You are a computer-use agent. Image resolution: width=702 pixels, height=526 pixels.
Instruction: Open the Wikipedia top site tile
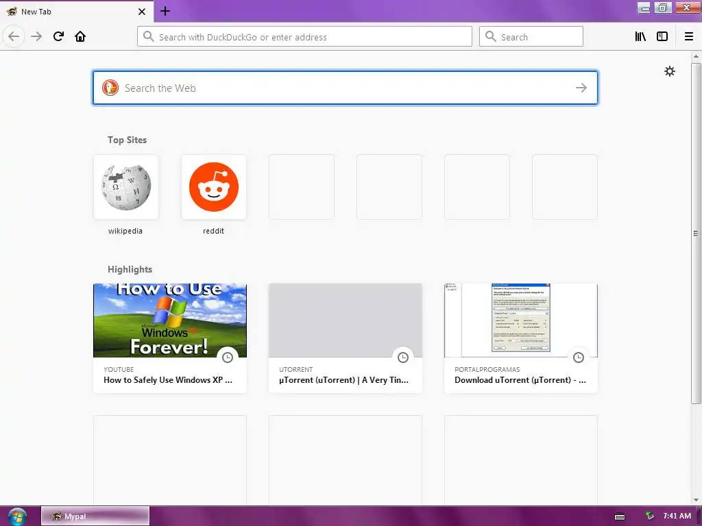(126, 187)
